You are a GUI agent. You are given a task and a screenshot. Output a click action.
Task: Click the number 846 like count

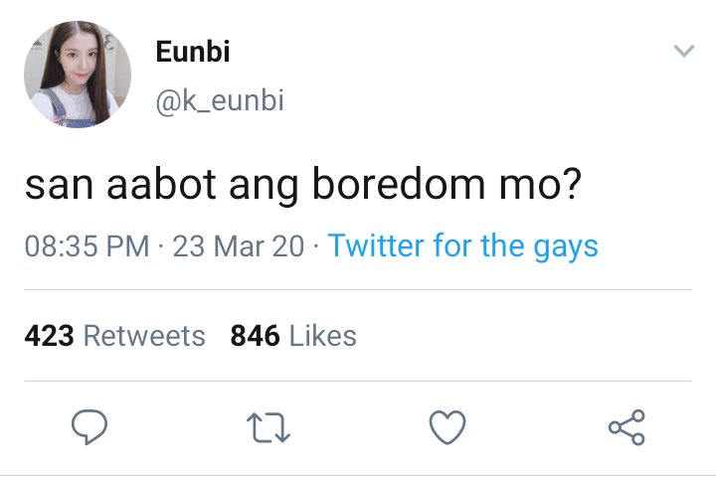(x=255, y=336)
